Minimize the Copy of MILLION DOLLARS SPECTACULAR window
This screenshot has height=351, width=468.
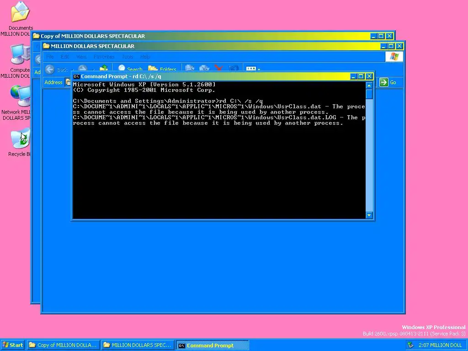click(373, 36)
